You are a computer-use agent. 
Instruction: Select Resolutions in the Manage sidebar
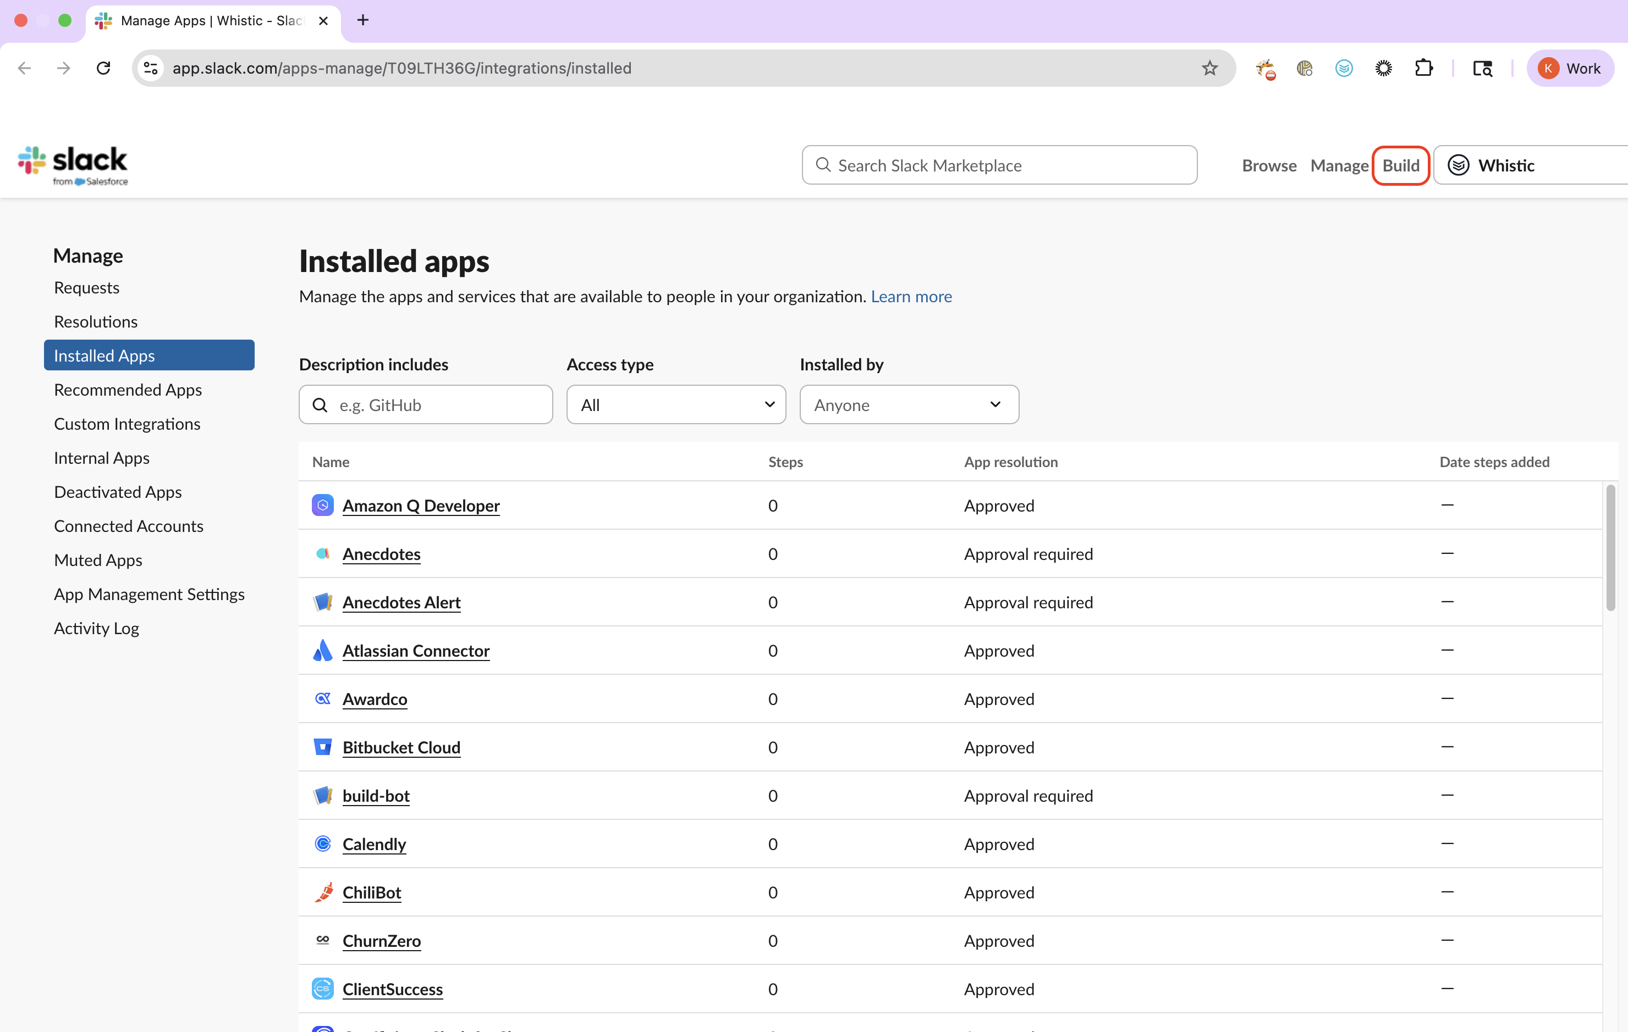coord(95,321)
